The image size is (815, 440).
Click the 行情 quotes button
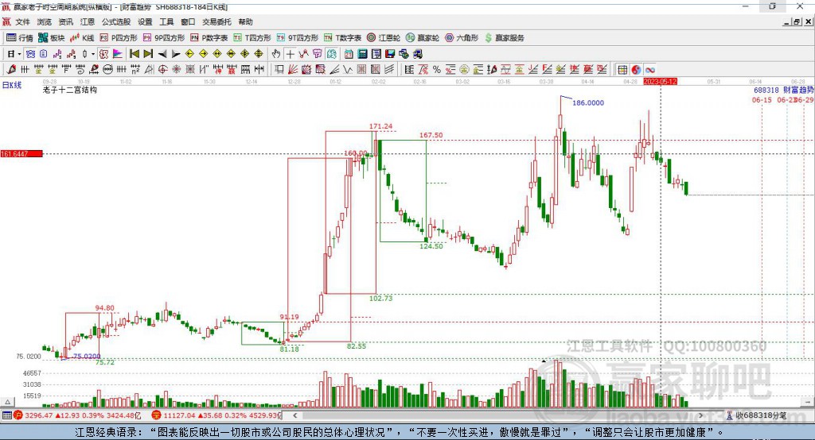point(20,38)
